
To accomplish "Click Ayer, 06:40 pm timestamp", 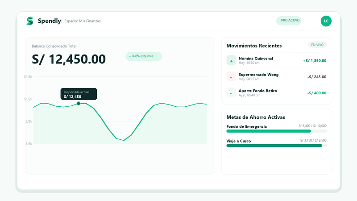I will (x=249, y=95).
